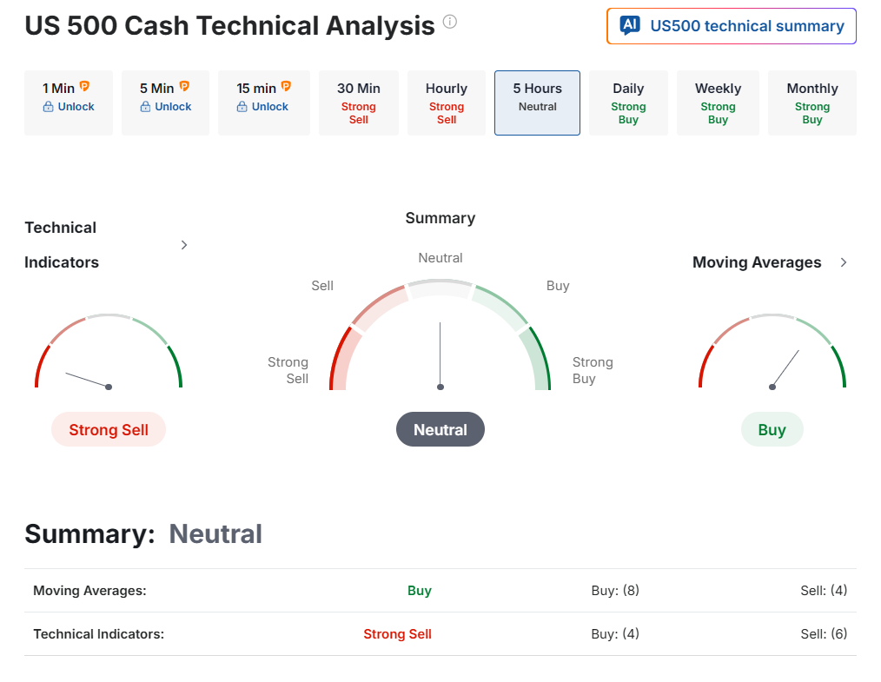Expand Technical Indicators via its chevron arrow

click(184, 245)
